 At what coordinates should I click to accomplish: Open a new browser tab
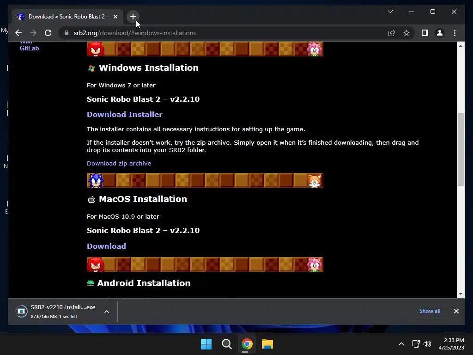tap(133, 17)
